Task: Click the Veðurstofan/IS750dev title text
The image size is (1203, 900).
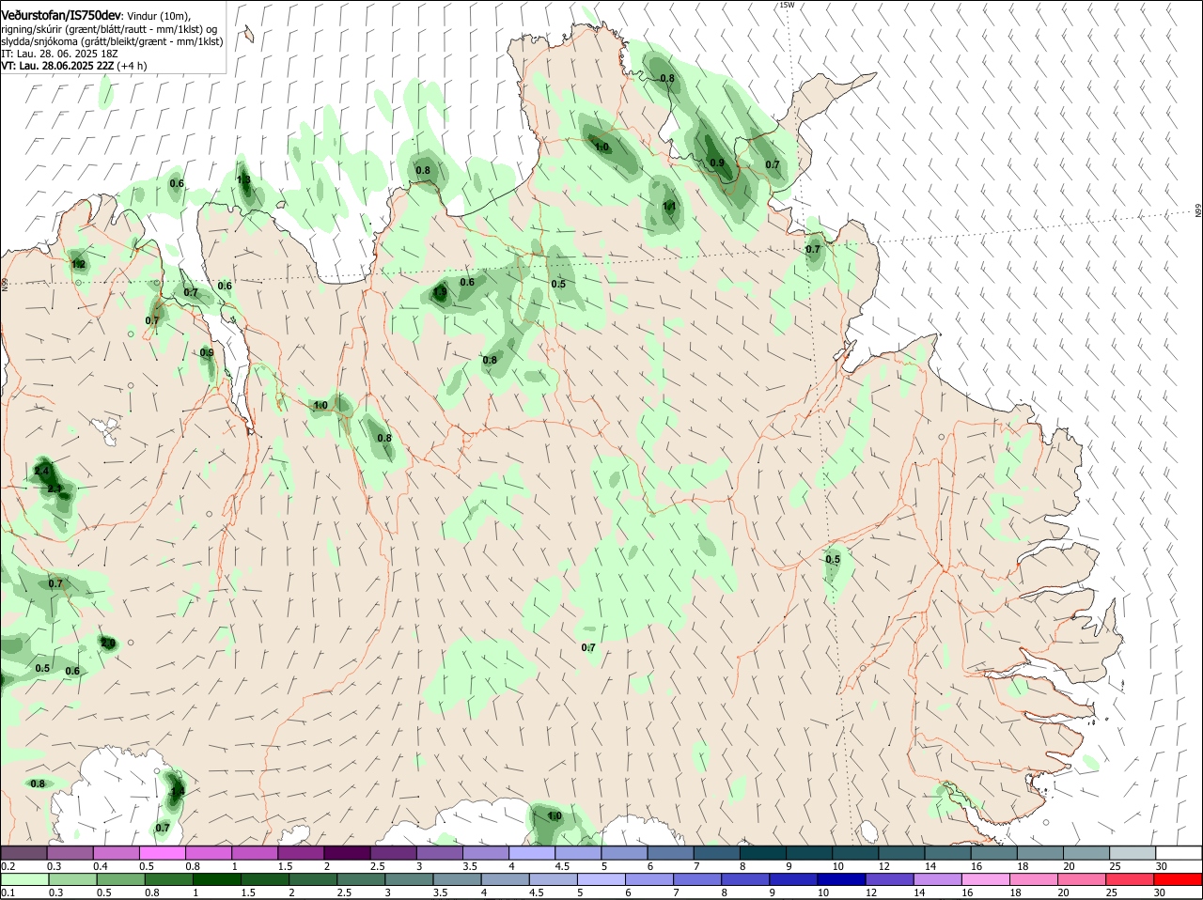Action: click(x=60, y=15)
